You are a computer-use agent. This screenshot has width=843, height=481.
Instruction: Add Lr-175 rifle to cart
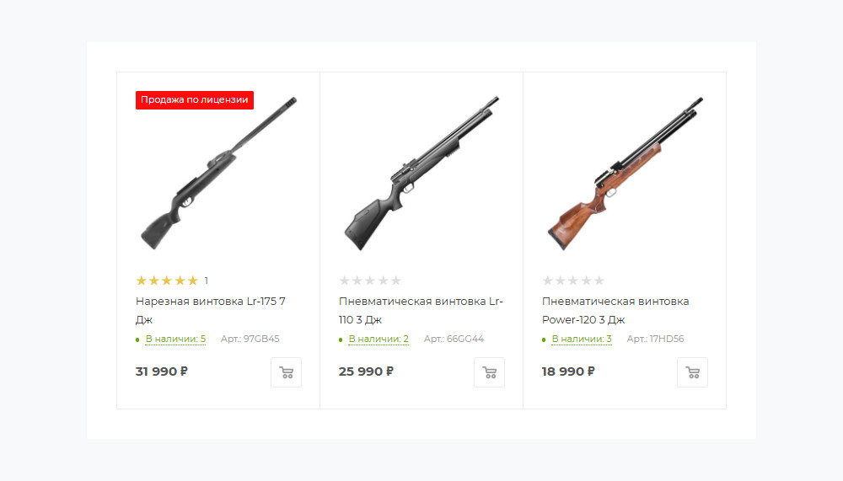pyautogui.click(x=286, y=372)
